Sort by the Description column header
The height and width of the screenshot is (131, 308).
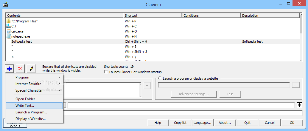pyautogui.click(x=270, y=15)
